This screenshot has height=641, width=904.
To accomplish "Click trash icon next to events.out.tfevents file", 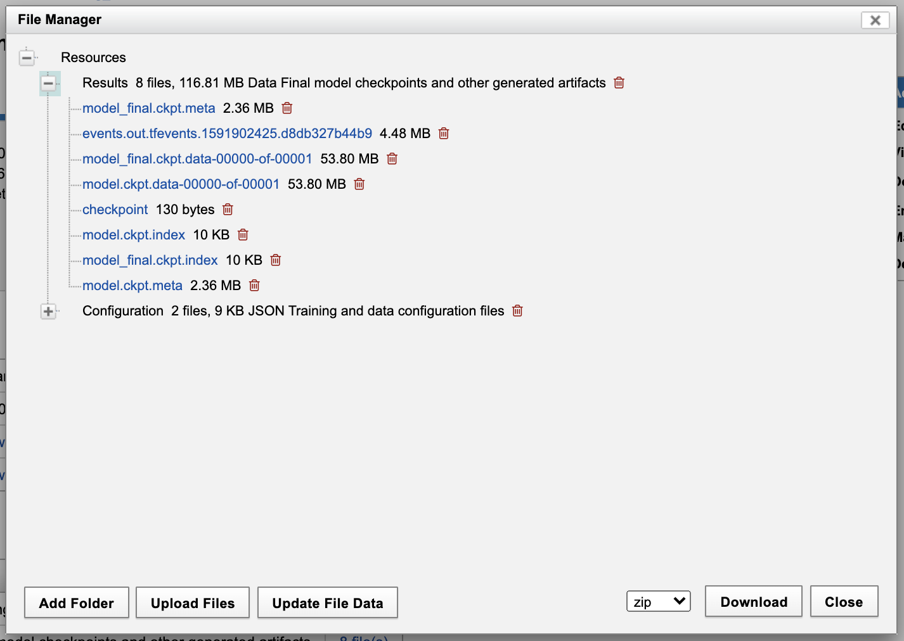I will point(444,134).
